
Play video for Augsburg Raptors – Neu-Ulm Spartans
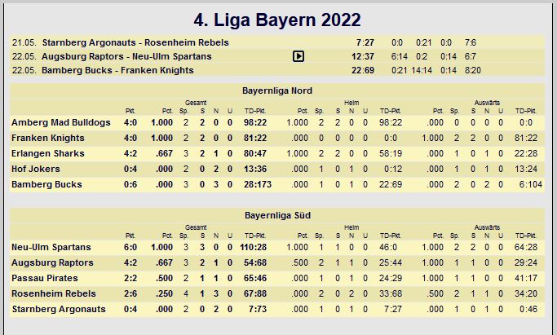click(298, 56)
